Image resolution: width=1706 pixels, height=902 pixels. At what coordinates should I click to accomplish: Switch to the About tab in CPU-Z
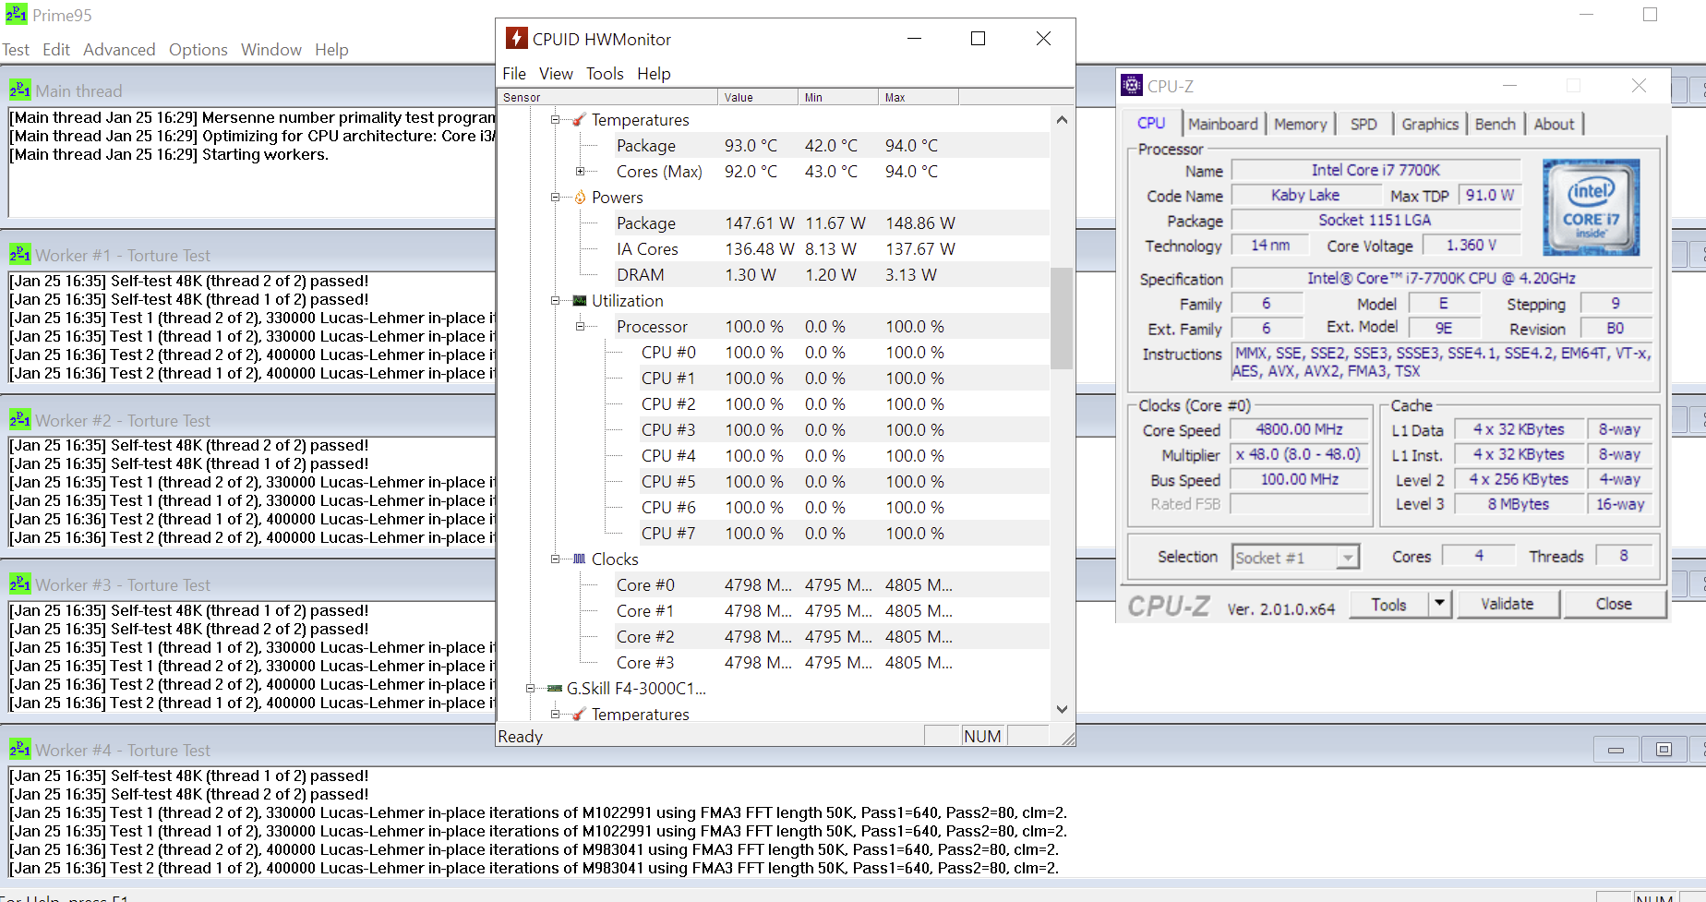click(x=1555, y=125)
